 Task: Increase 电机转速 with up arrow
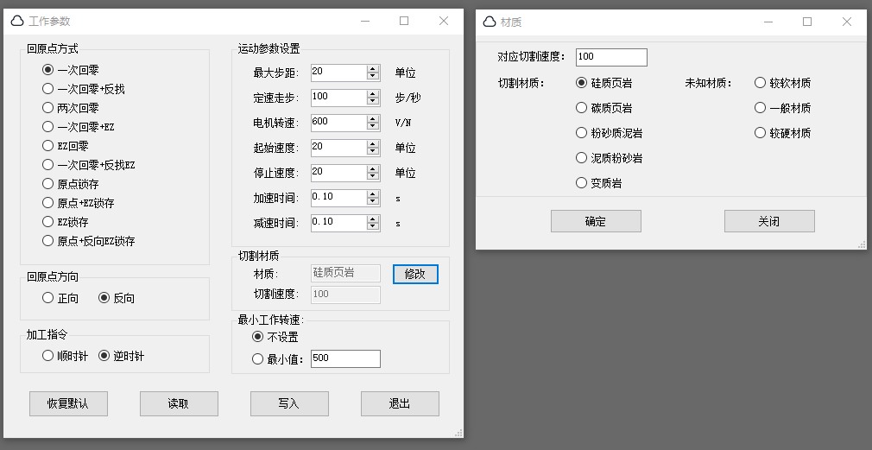point(373,119)
